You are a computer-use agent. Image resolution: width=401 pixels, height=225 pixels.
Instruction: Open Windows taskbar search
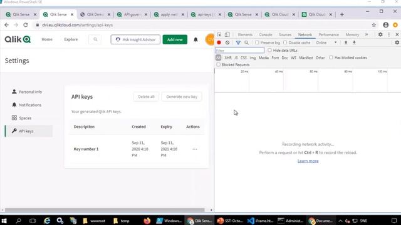18,221
